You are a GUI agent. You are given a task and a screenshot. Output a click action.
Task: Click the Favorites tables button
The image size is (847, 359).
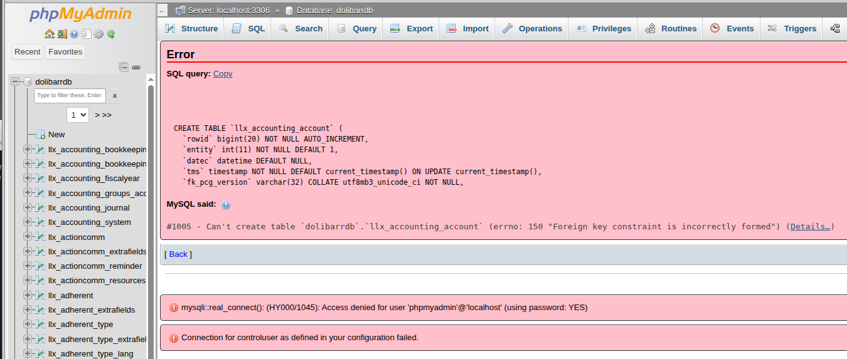65,52
